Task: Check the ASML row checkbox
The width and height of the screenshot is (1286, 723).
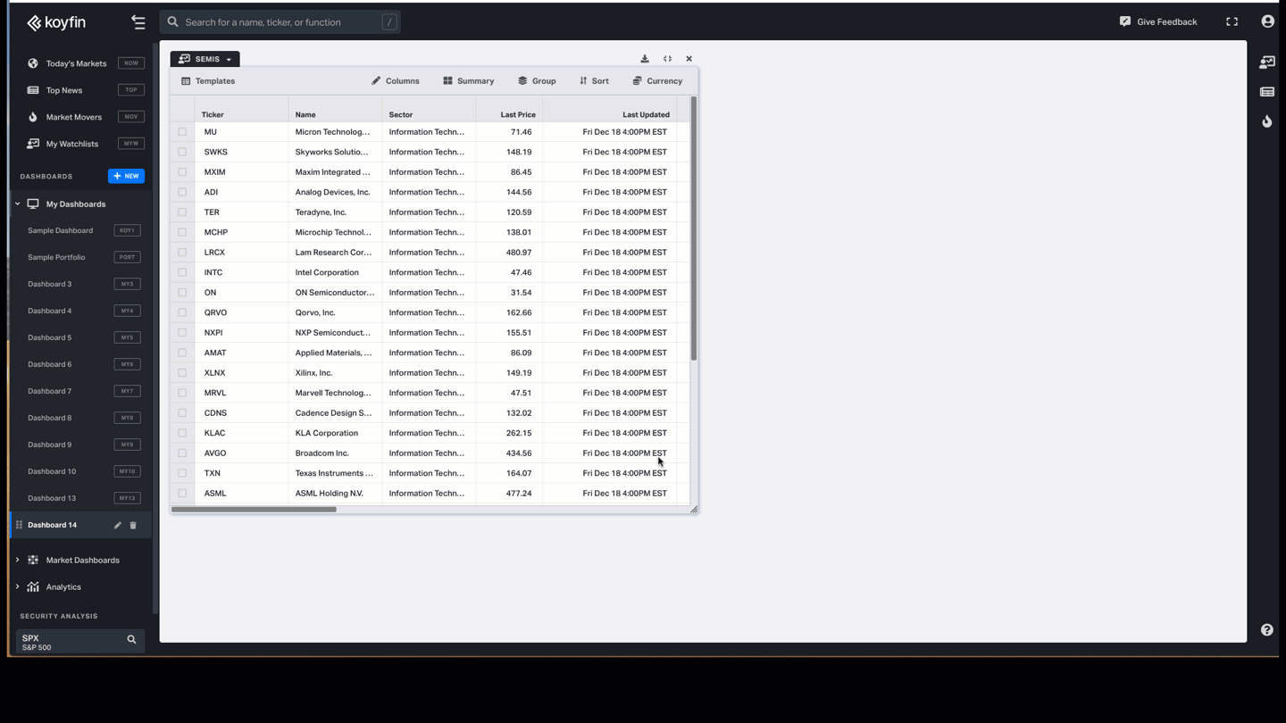Action: [x=182, y=494]
